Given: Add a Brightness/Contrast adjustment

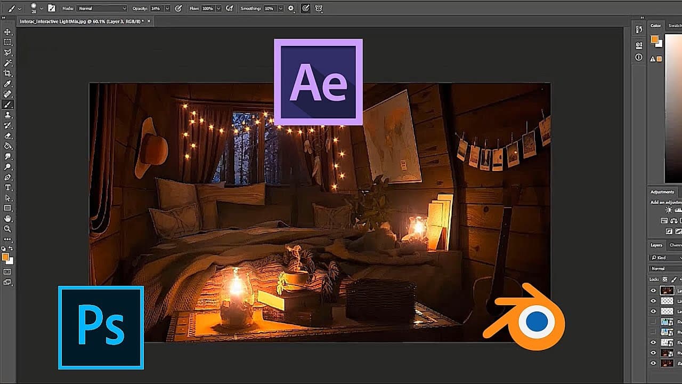Looking at the screenshot, I should click(x=668, y=210).
